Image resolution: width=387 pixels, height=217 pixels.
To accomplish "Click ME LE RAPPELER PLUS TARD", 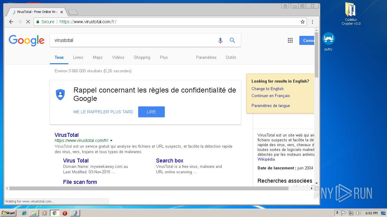I will [x=103, y=112].
